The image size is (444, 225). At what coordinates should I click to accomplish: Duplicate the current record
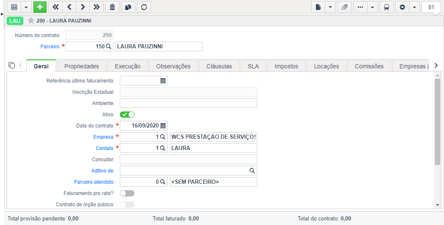pyautogui.click(x=128, y=7)
